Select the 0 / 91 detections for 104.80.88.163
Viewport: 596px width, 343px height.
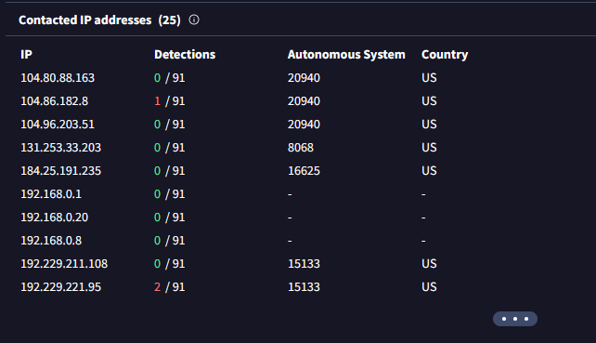click(170, 78)
